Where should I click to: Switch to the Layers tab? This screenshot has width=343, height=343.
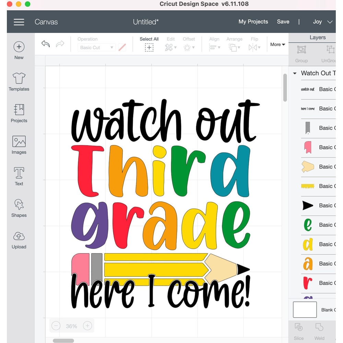(318, 37)
